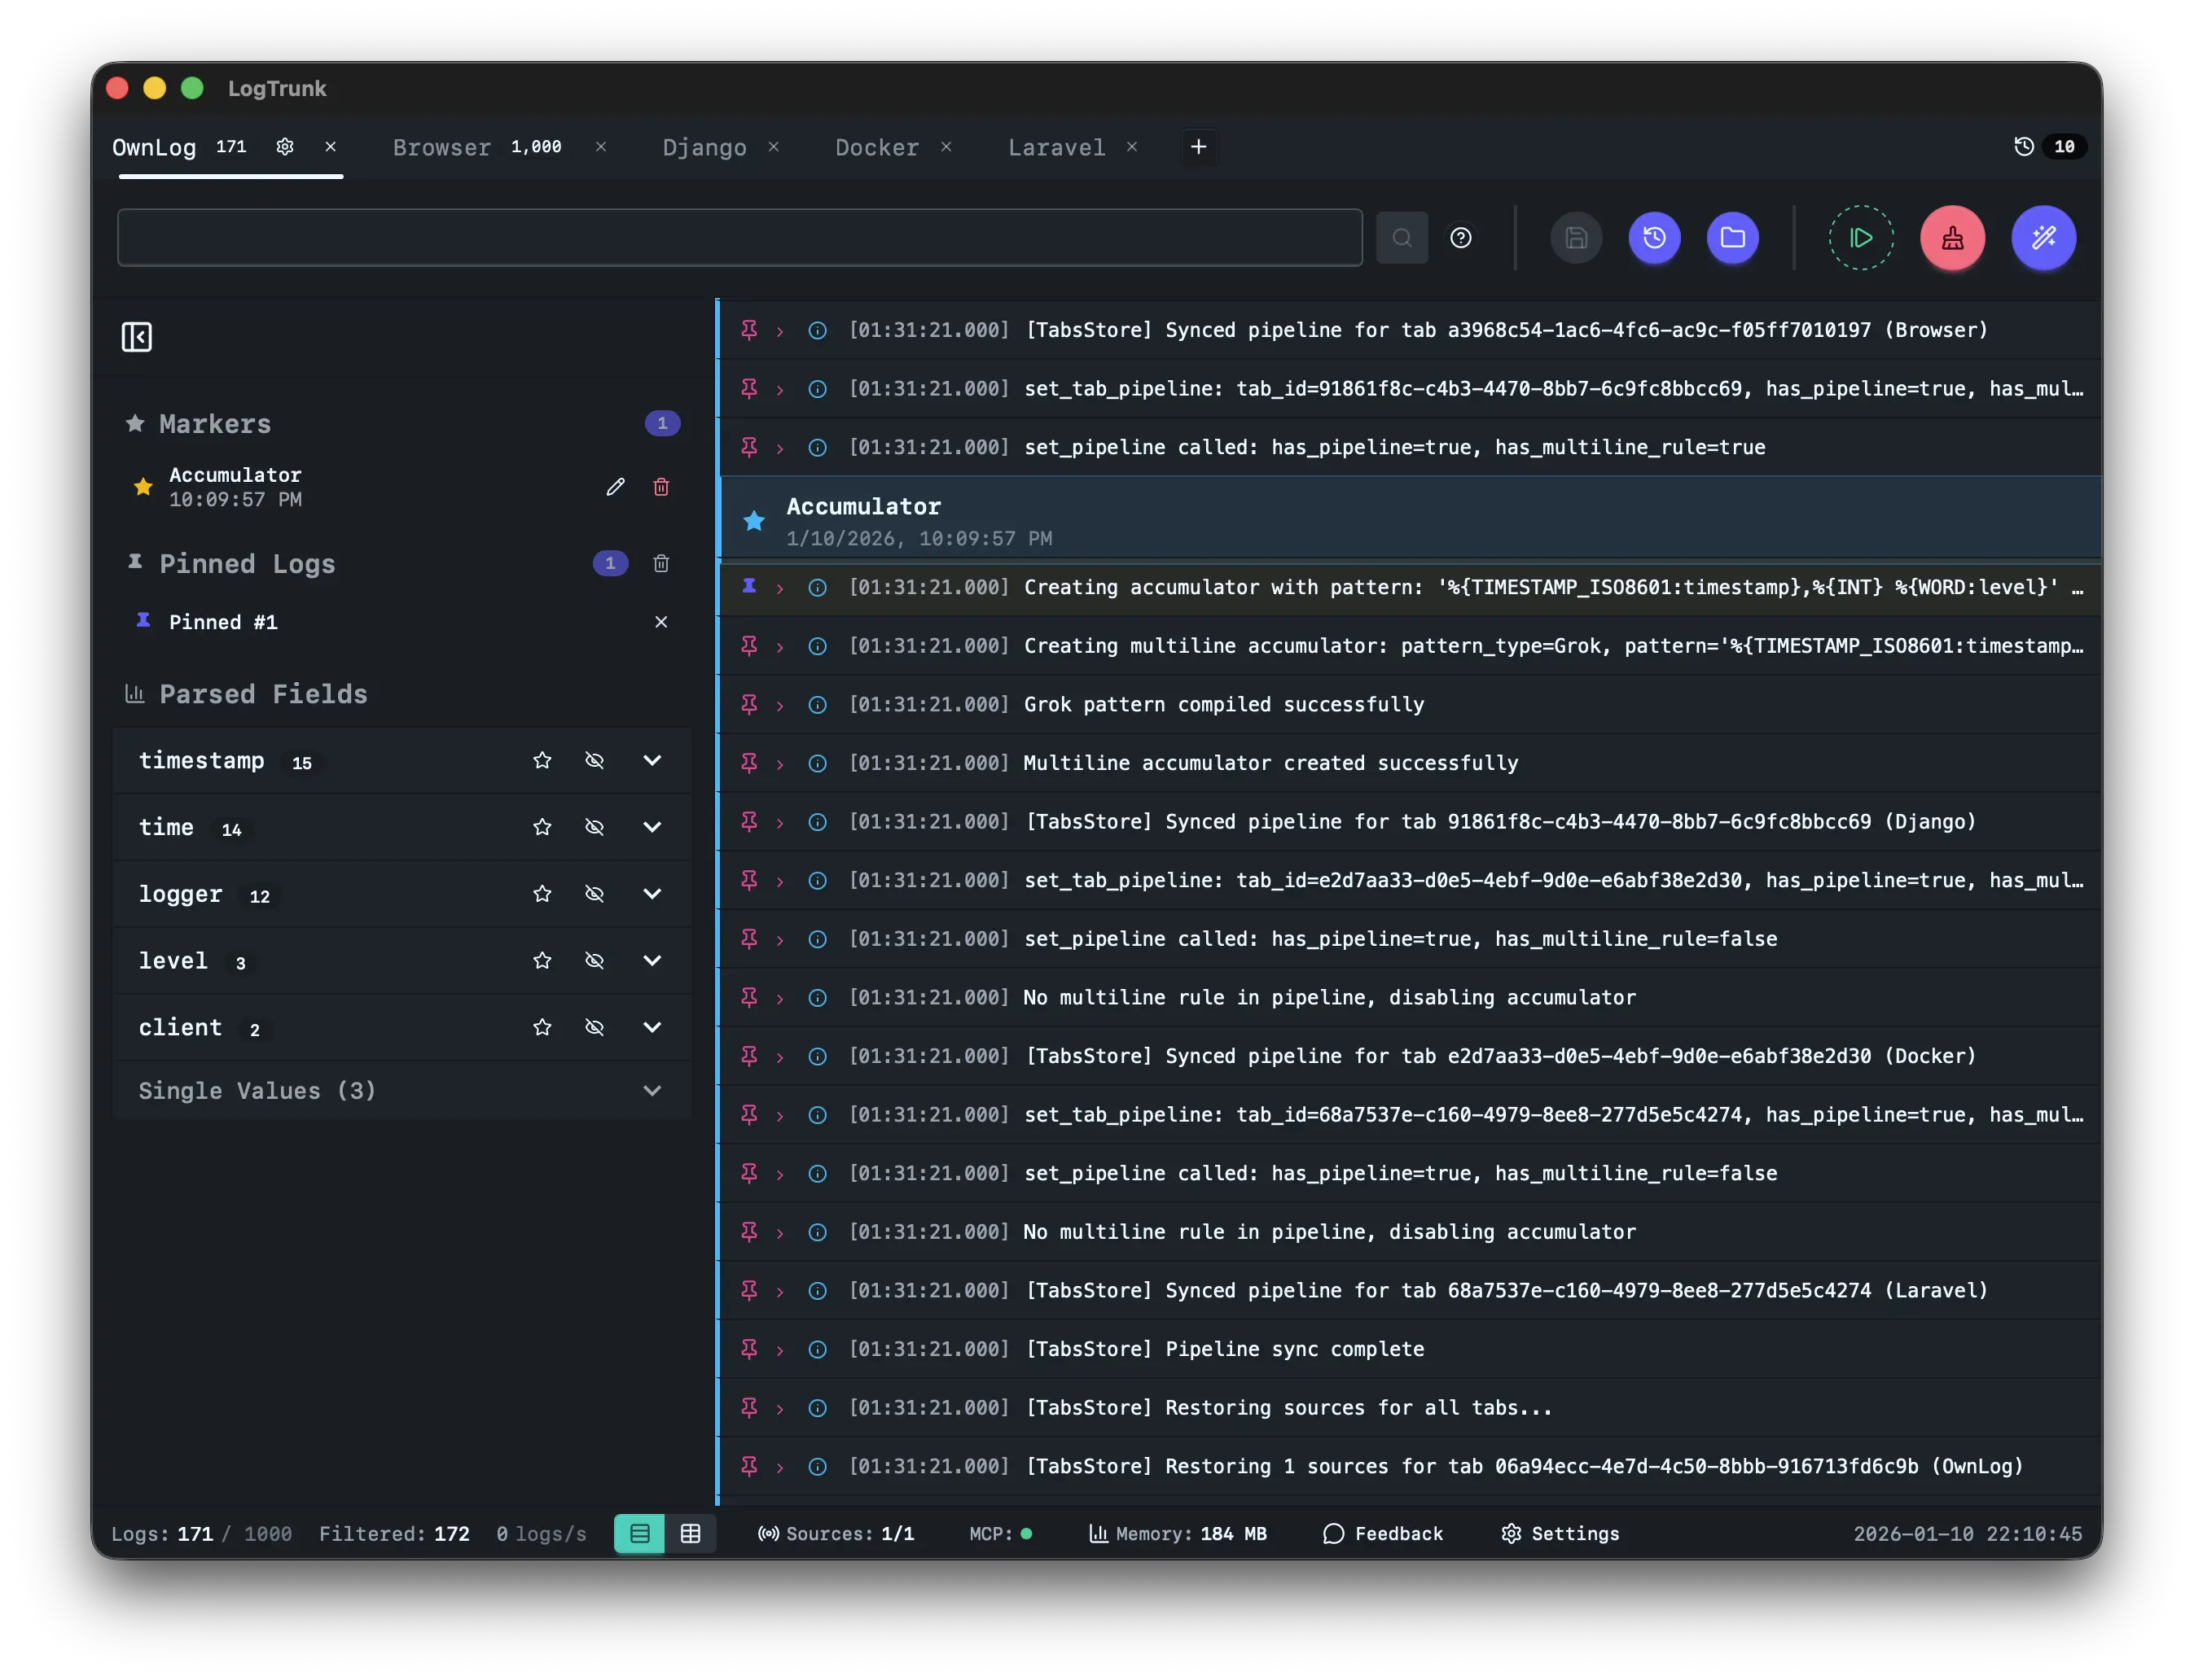This screenshot has height=1680, width=2194.
Task: Expand the Grok pattern compiled log entry
Action: pyautogui.click(x=780, y=704)
